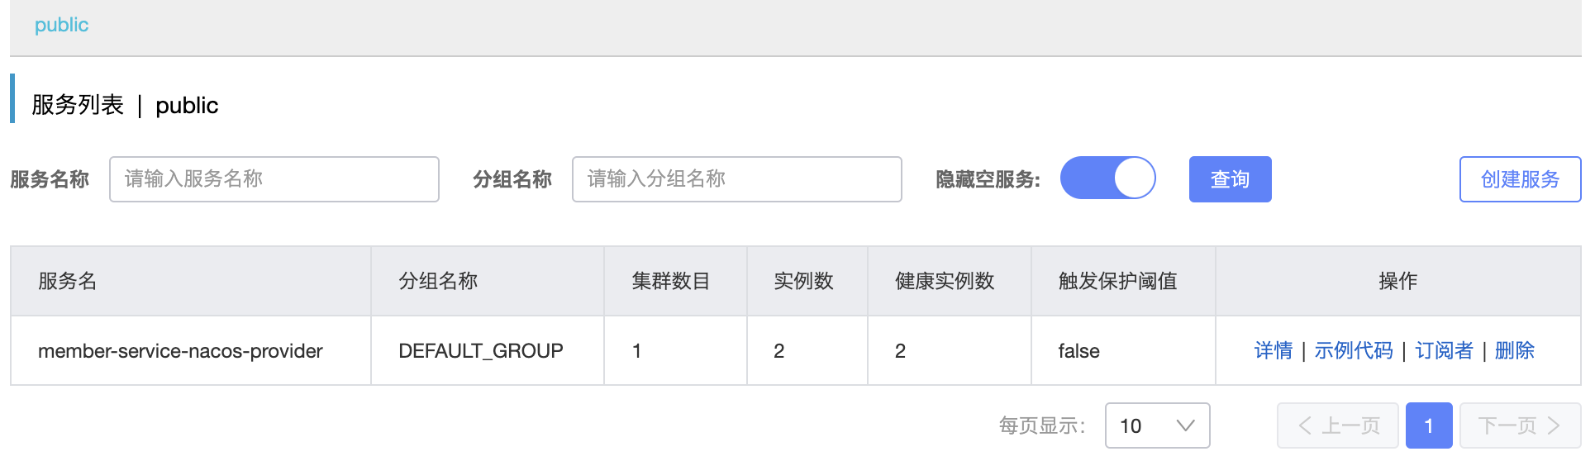This screenshot has height=461, width=1595.
Task: Select page 1 in pagination
Action: click(1429, 425)
